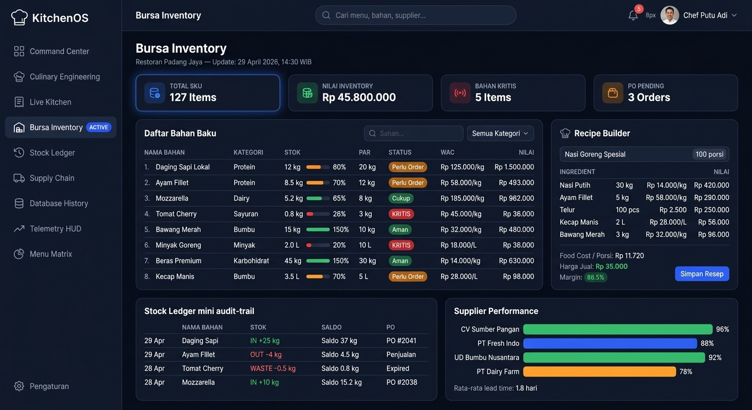Open the Menu Matrix view
Screen dimensions: 752x410
click(x=53, y=254)
